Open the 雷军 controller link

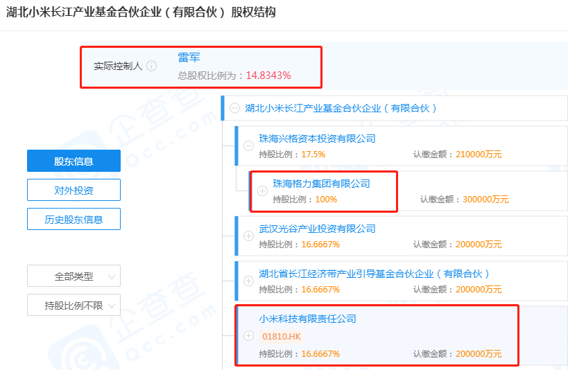coord(189,58)
